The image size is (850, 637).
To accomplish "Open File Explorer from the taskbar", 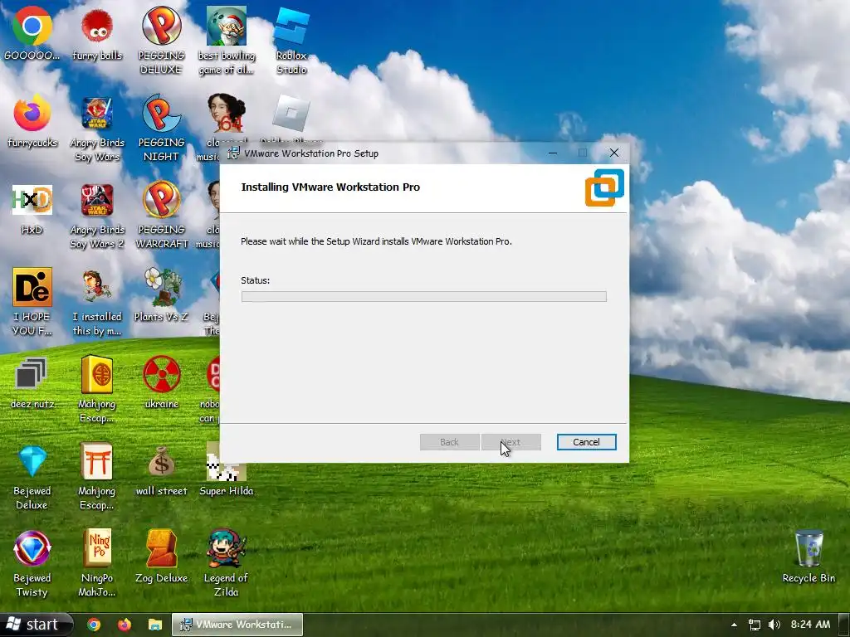I will tap(155, 625).
